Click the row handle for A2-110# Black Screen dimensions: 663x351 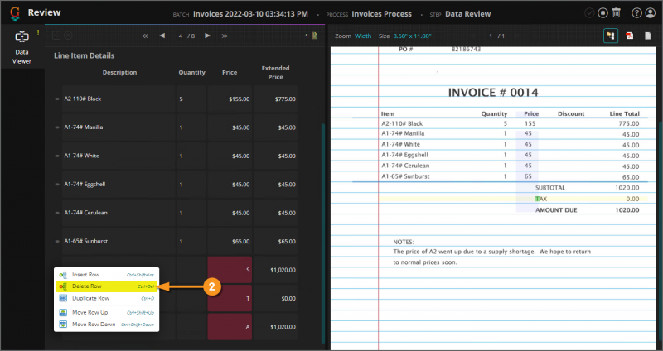(x=57, y=99)
